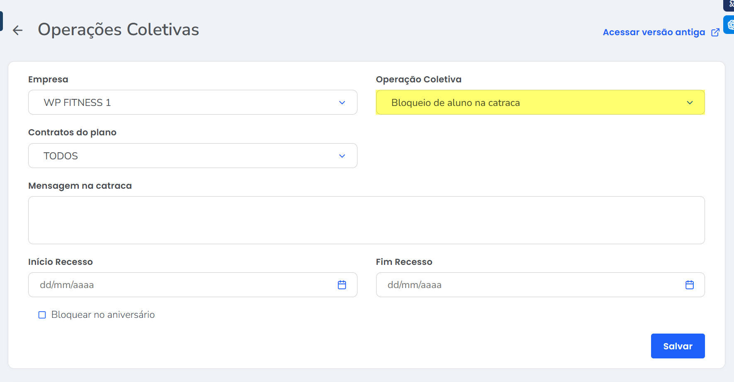The height and width of the screenshot is (382, 734).
Task: Open the calendar icon in Fim Recesso
Action: (x=689, y=285)
